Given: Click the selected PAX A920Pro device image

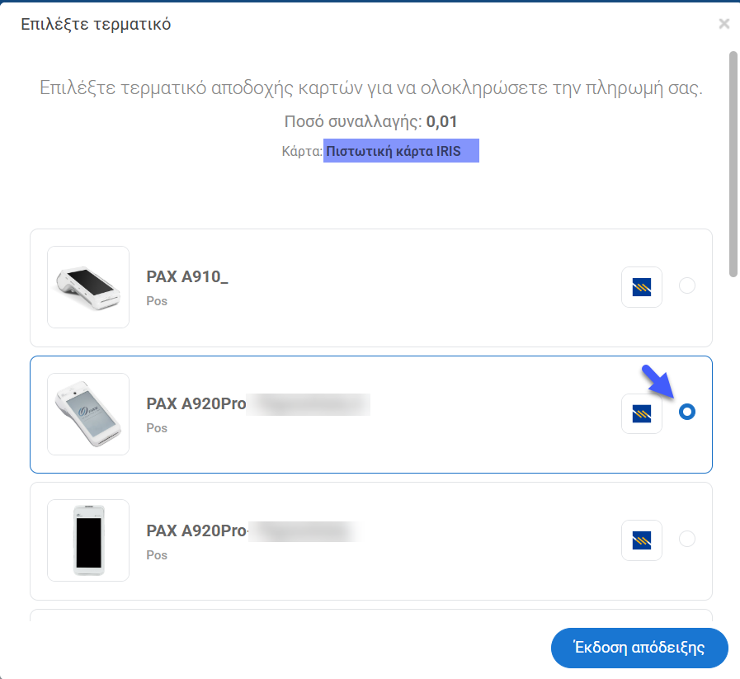Looking at the screenshot, I should (88, 413).
